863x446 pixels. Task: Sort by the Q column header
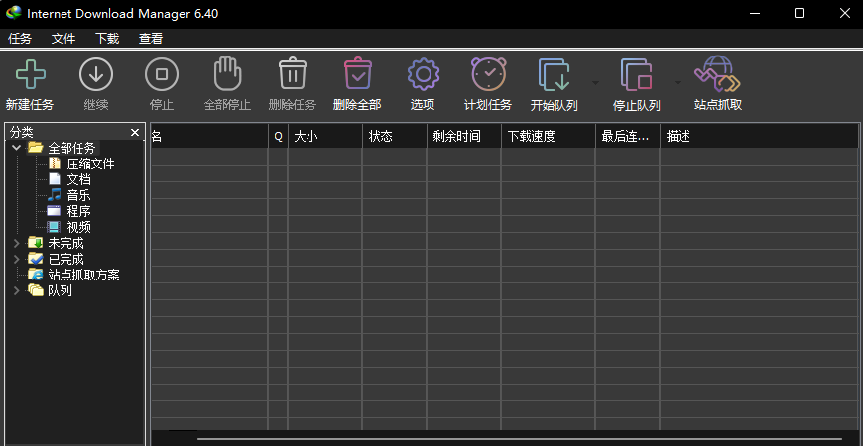tap(278, 137)
